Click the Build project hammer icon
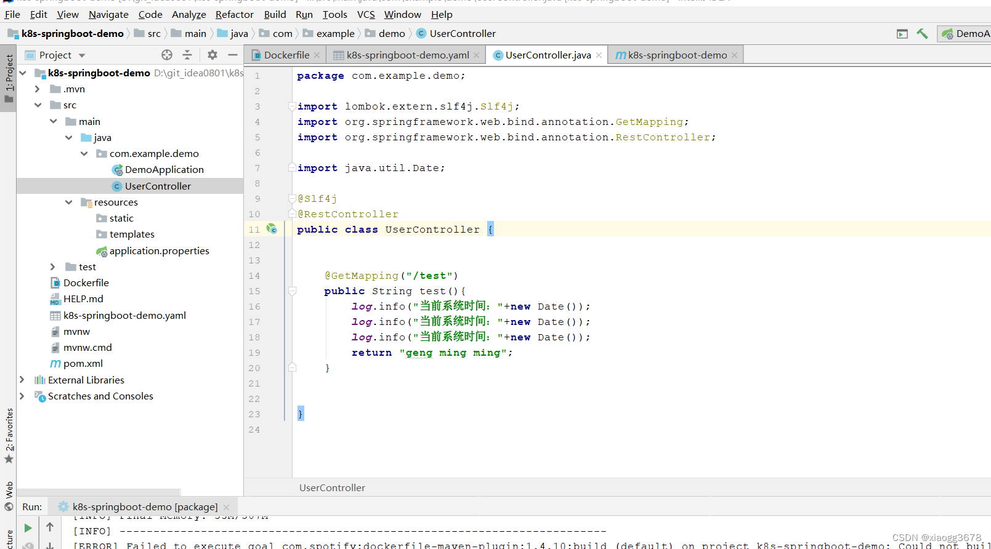 tap(922, 34)
